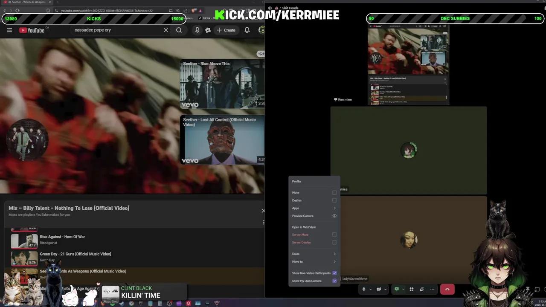This screenshot has height=307, width=546.
Task: Open the mix playlist three-dot options
Action: click(x=263, y=222)
